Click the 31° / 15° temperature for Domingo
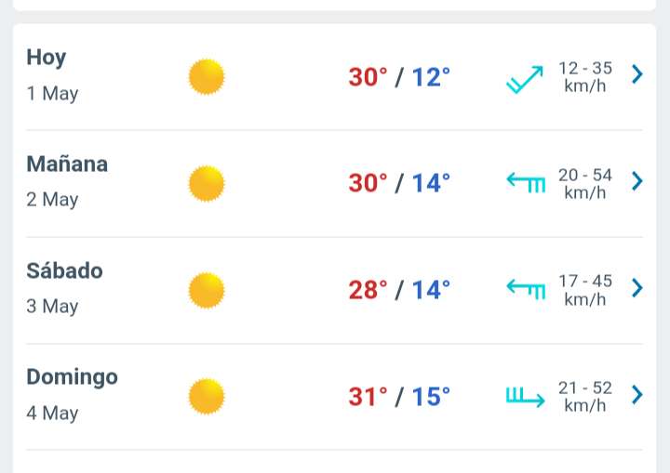The width and height of the screenshot is (670, 473). point(399,398)
